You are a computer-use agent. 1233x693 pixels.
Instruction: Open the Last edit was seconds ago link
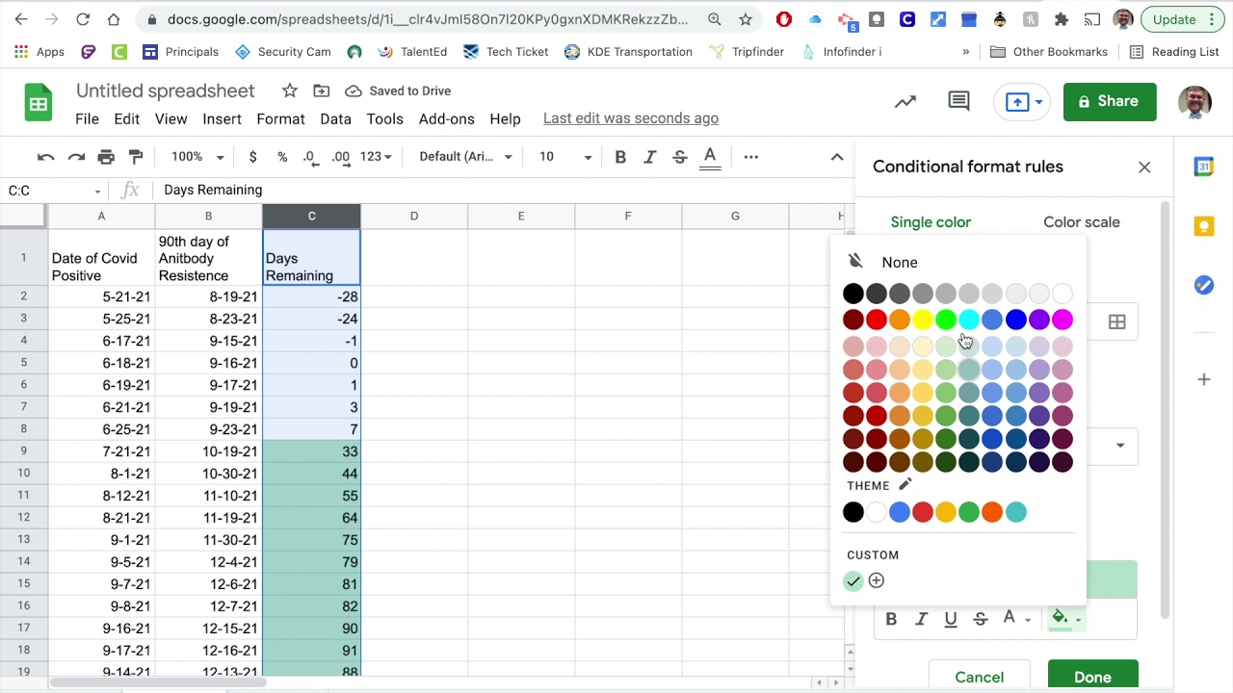(631, 118)
